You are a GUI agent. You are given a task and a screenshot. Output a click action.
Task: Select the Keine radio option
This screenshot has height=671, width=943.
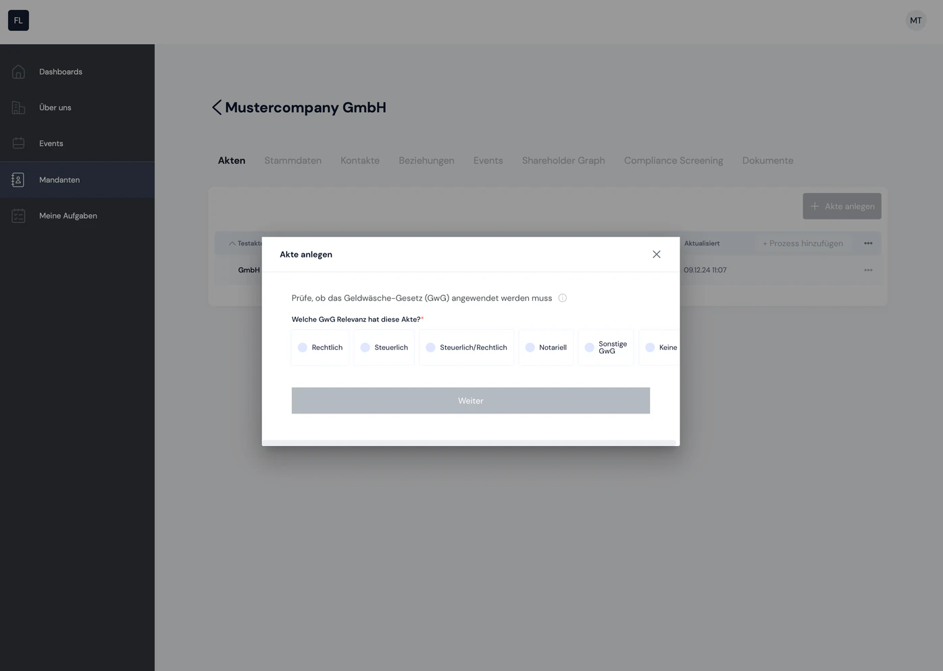pyautogui.click(x=650, y=347)
